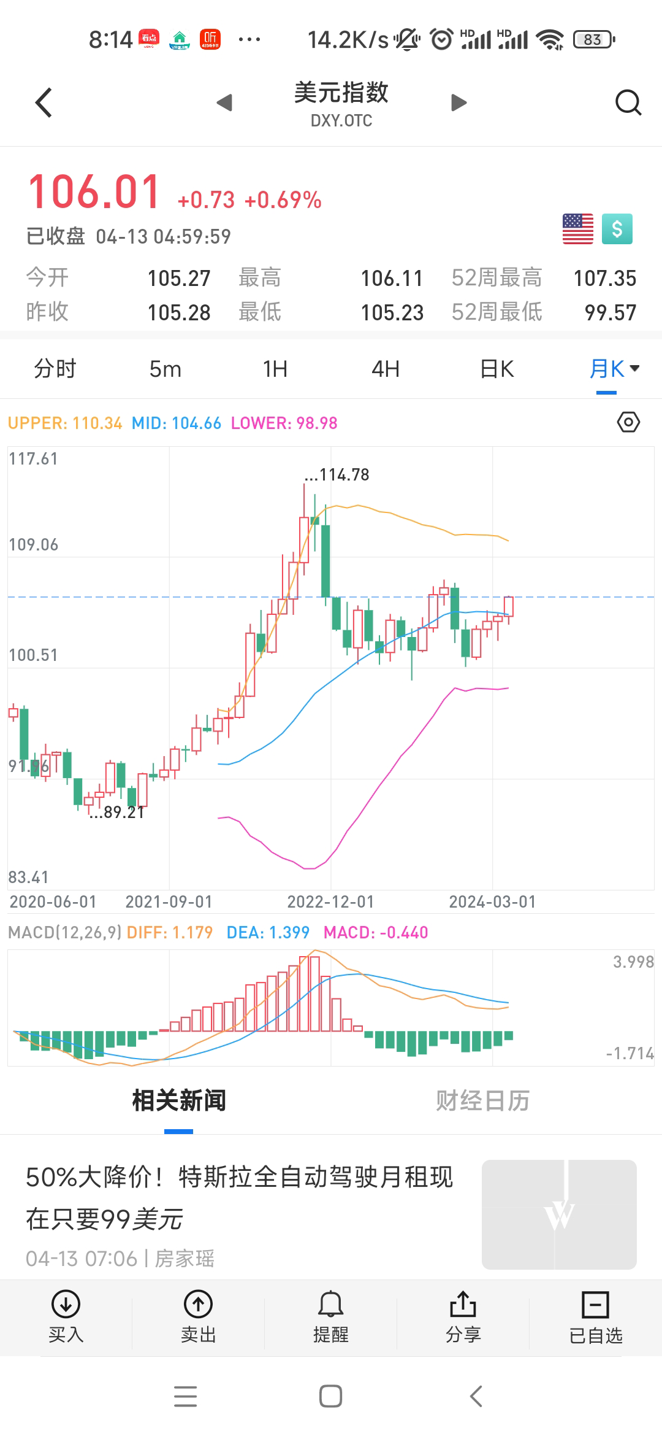The width and height of the screenshot is (662, 1436).
Task: Tap the green dollar currency icon
Action: point(617,229)
